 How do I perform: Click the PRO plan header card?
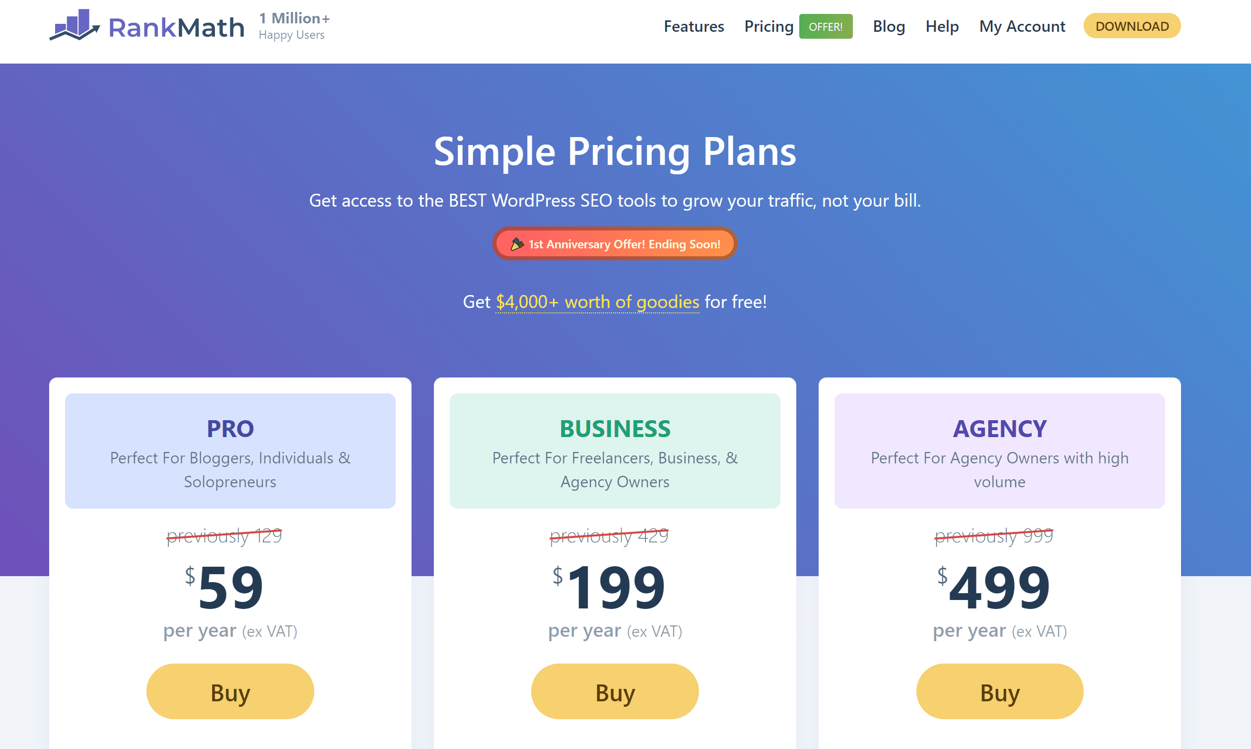[230, 450]
